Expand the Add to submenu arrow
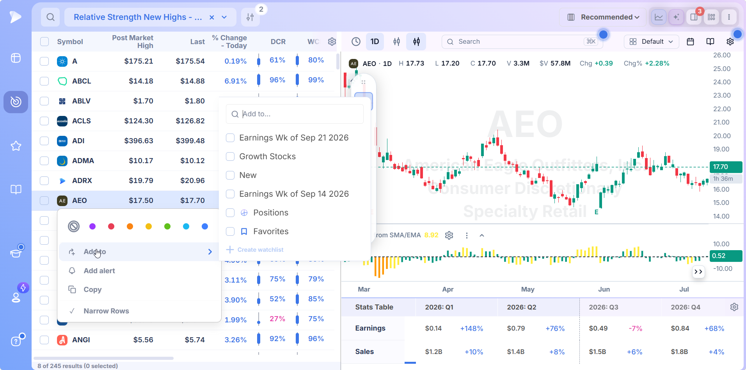The width and height of the screenshot is (746, 370). tap(210, 252)
